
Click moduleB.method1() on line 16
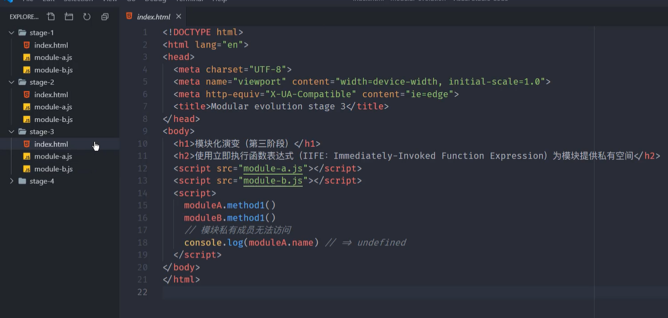[230, 218]
